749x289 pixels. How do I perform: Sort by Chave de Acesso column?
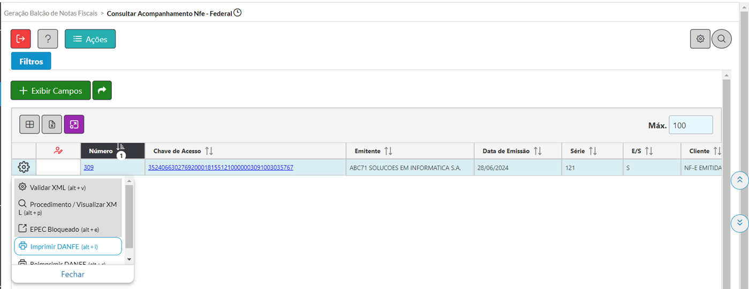pyautogui.click(x=209, y=151)
